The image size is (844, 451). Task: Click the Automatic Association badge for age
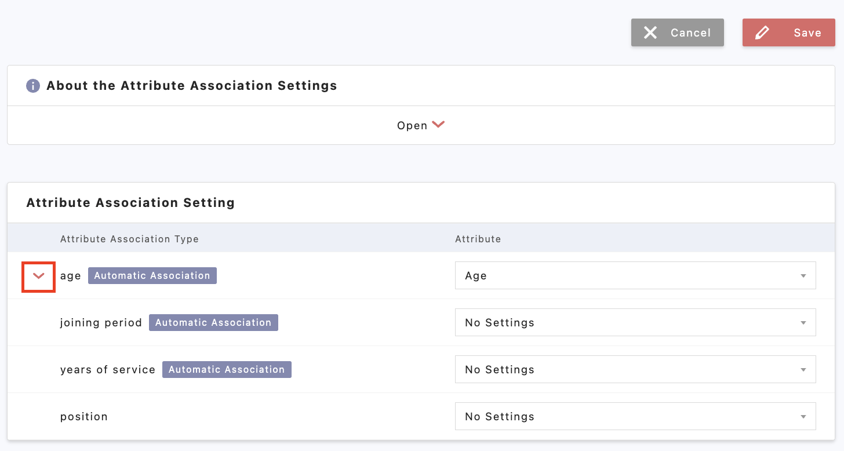(152, 276)
